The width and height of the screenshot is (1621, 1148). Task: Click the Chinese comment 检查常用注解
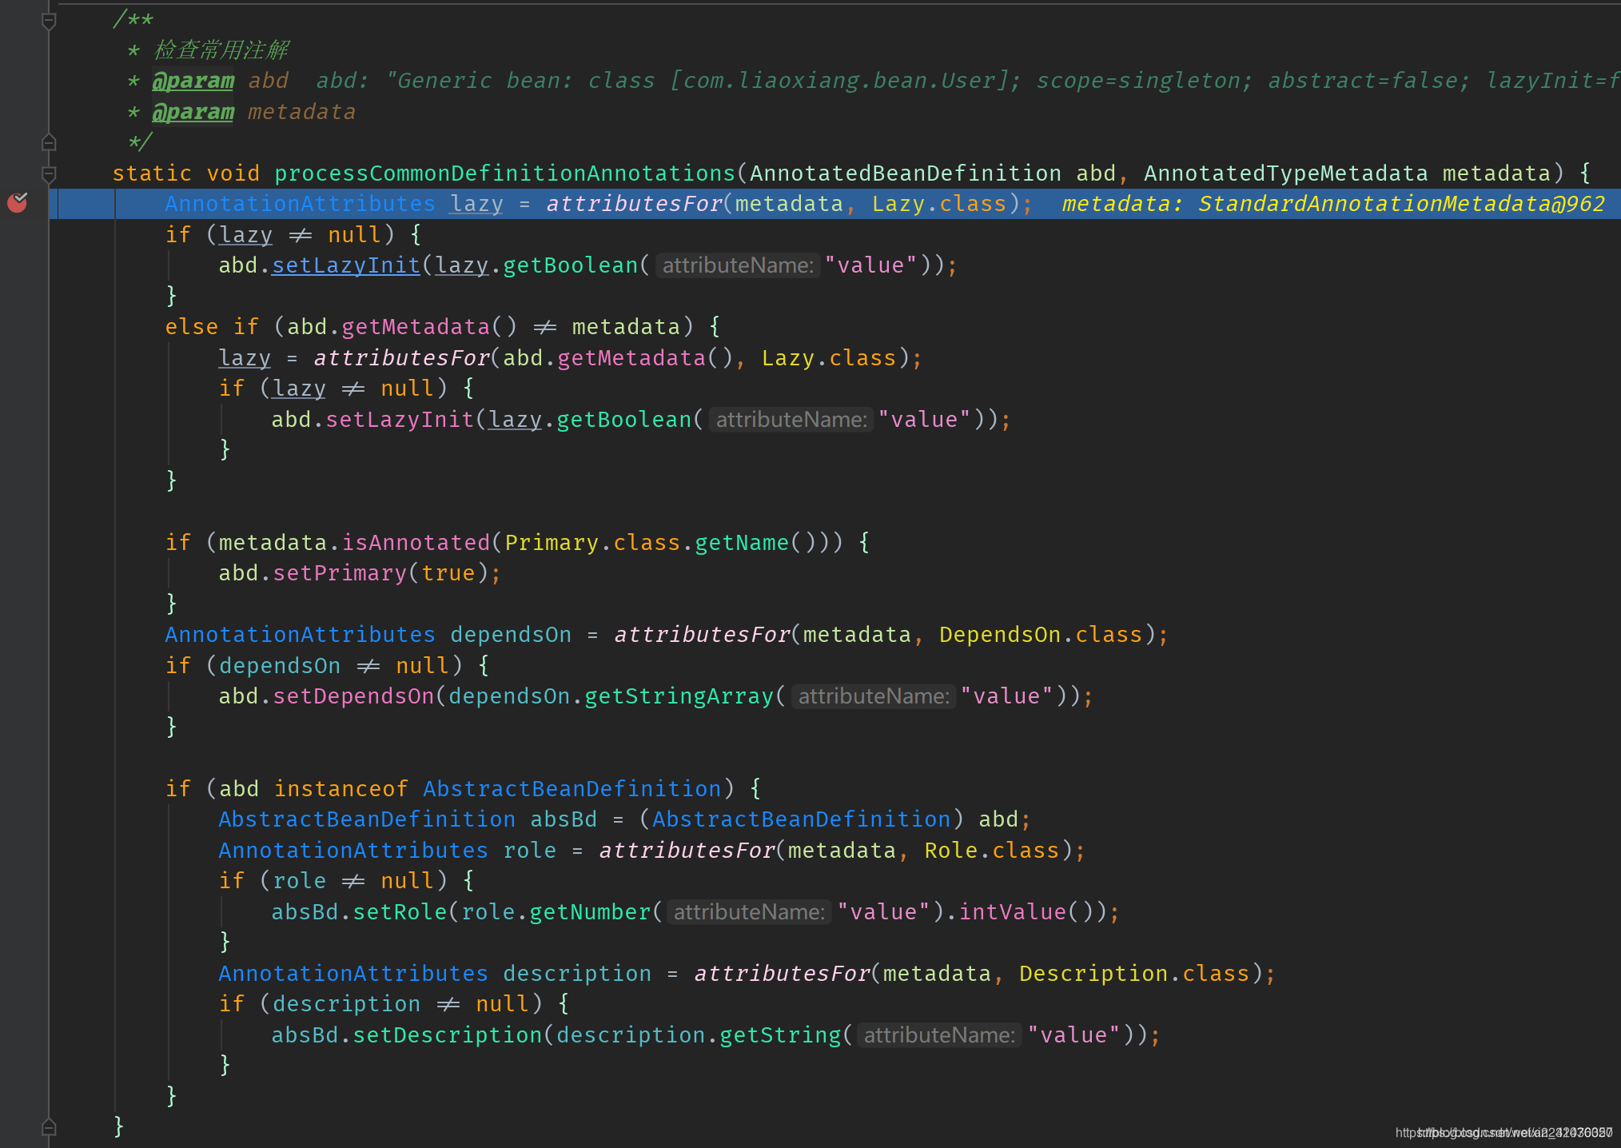(x=221, y=50)
